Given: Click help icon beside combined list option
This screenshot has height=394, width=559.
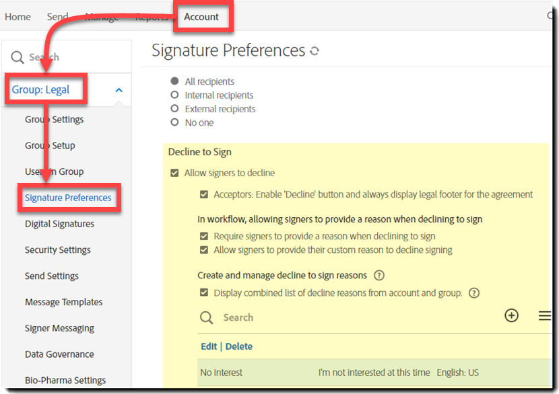Looking at the screenshot, I should (473, 292).
